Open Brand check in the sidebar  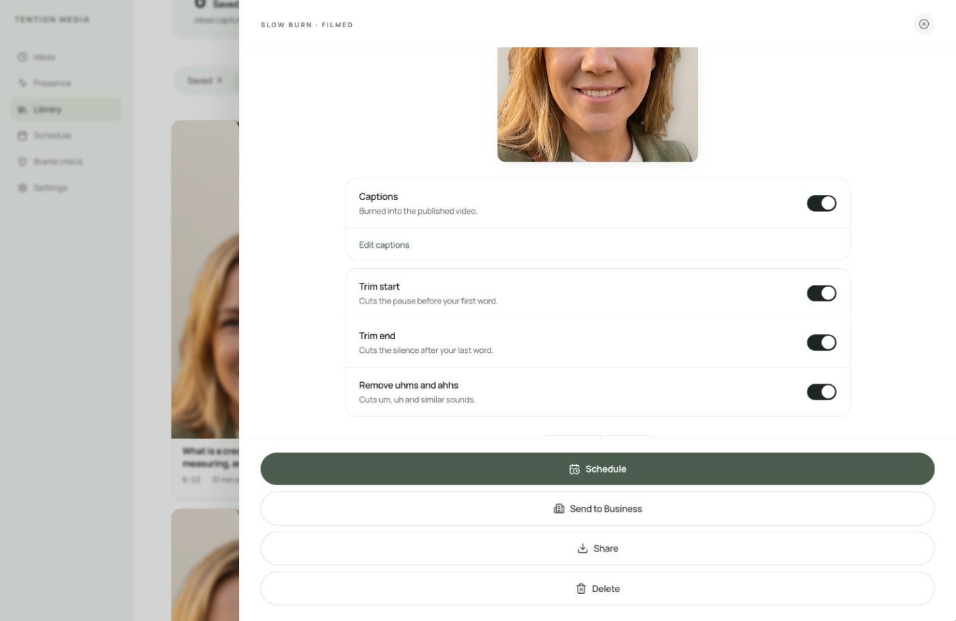point(66,162)
